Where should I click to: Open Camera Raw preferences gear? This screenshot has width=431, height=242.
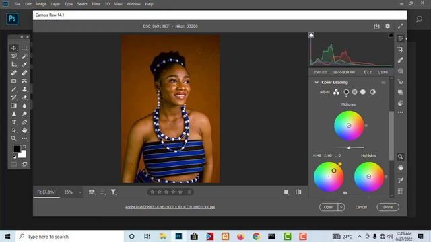(387, 26)
